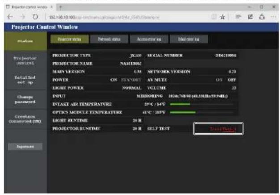Click the MAIN VERSION label
The image size is (280, 195).
68,71
